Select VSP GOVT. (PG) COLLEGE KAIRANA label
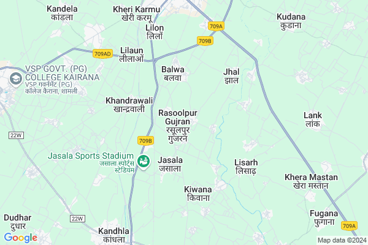This screenshot has width=368, height=245. 62,73
